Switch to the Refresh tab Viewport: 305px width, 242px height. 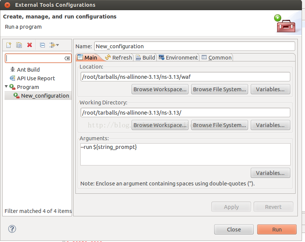(118, 58)
